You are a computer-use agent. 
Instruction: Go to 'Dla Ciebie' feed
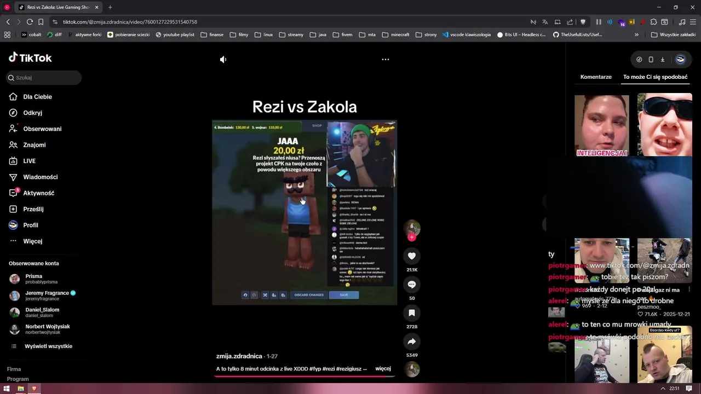pyautogui.click(x=37, y=97)
